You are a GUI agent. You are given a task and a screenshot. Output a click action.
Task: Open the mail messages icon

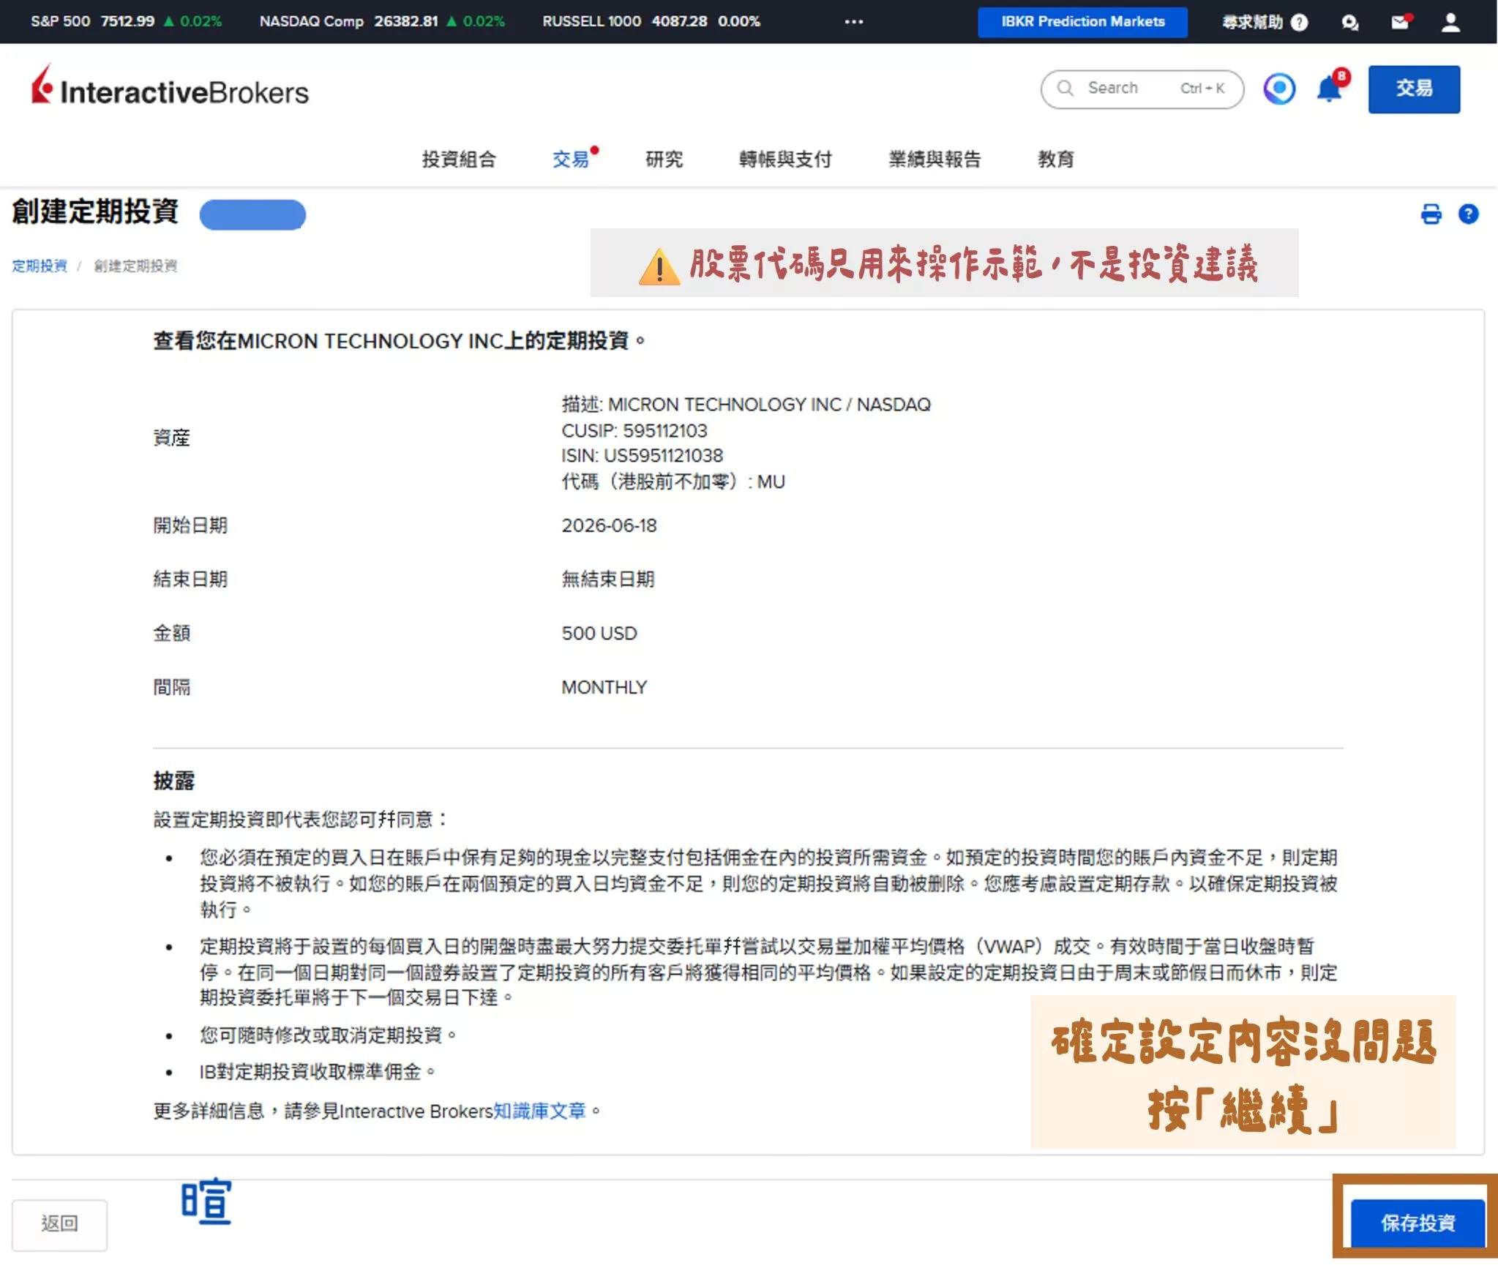click(1401, 22)
